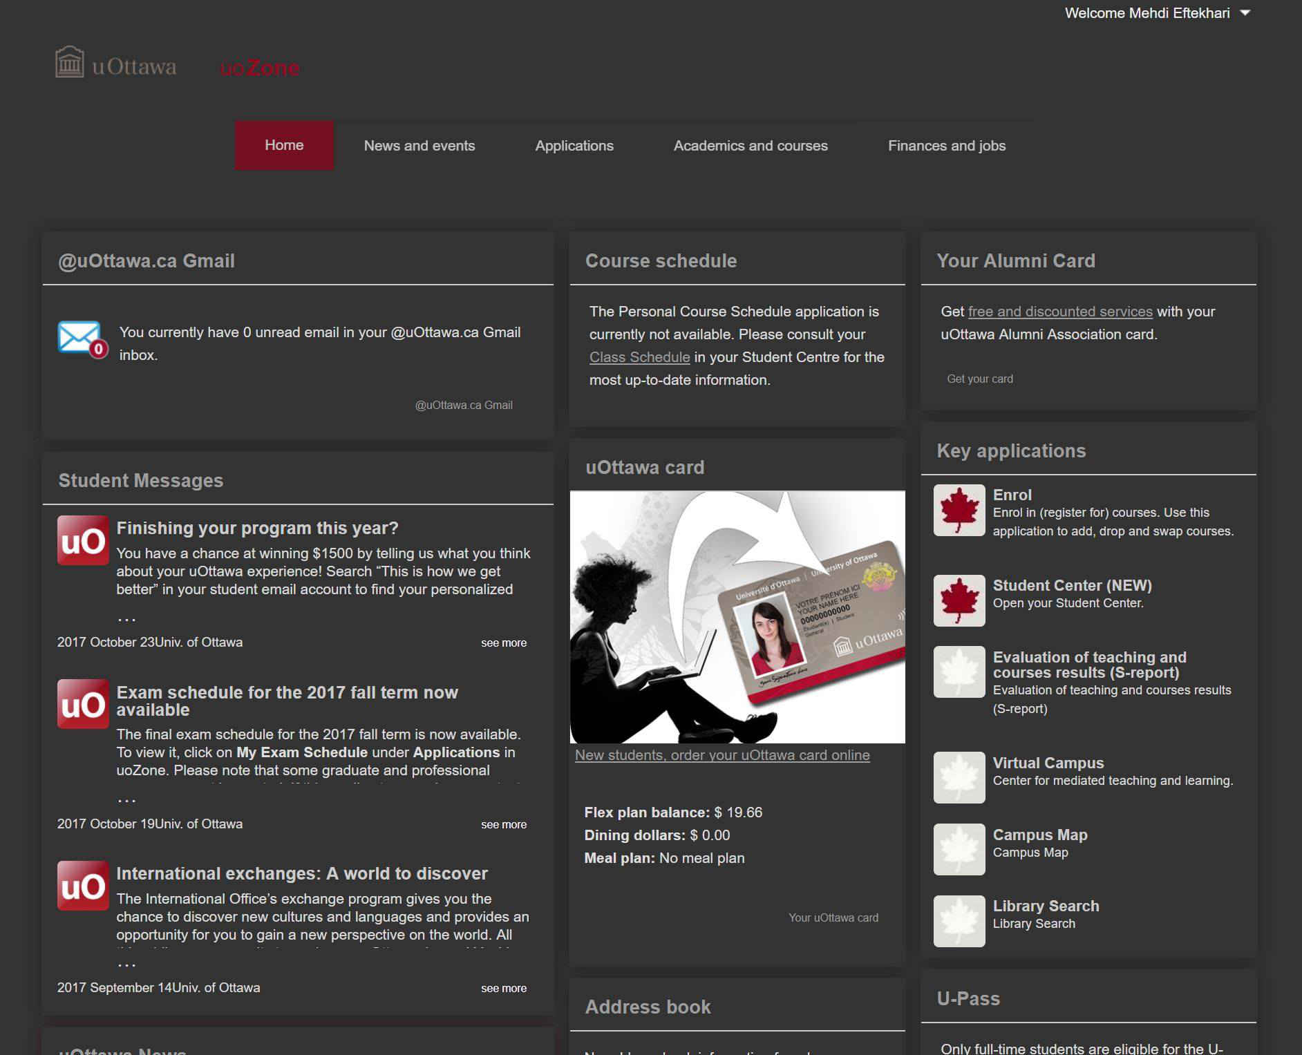Click the uOttawa building logo

click(116, 63)
